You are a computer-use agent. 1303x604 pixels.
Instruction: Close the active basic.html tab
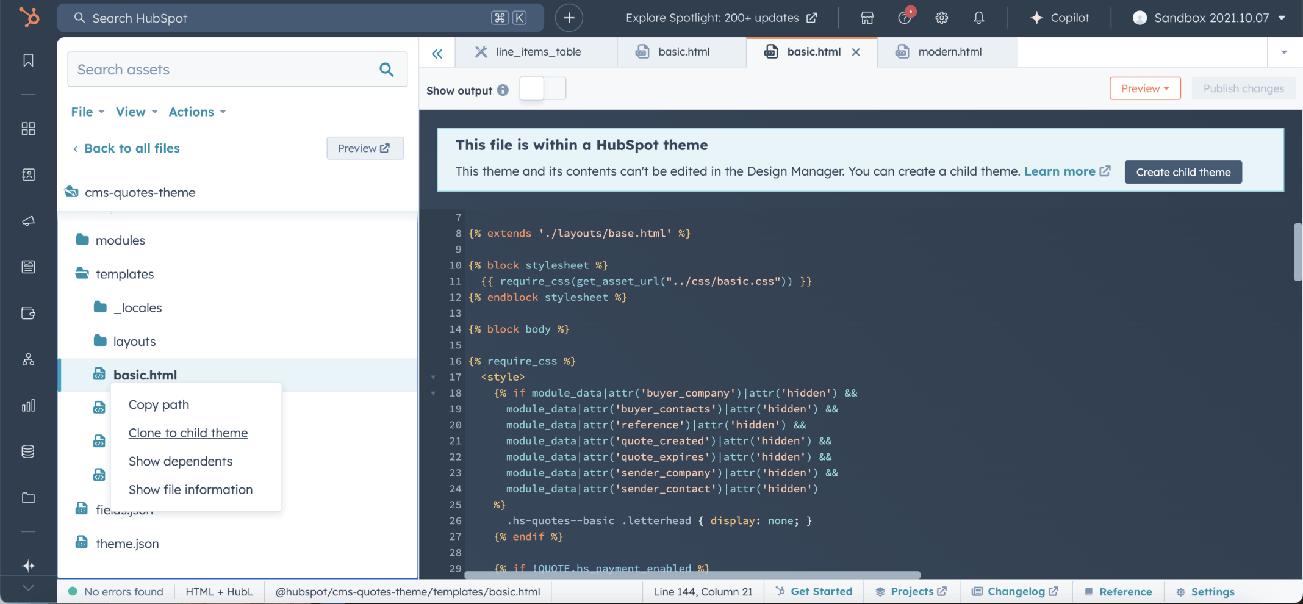(x=856, y=52)
